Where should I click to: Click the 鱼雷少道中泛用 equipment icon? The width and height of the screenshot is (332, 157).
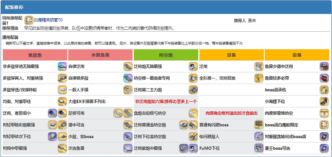coord(324,66)
